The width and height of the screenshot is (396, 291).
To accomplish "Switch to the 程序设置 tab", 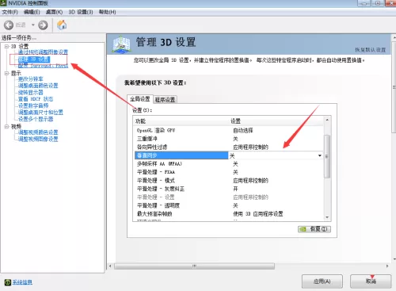I will (x=165, y=100).
